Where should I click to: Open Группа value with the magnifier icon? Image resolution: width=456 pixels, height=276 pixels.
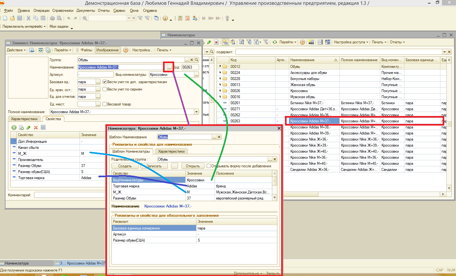[197, 60]
